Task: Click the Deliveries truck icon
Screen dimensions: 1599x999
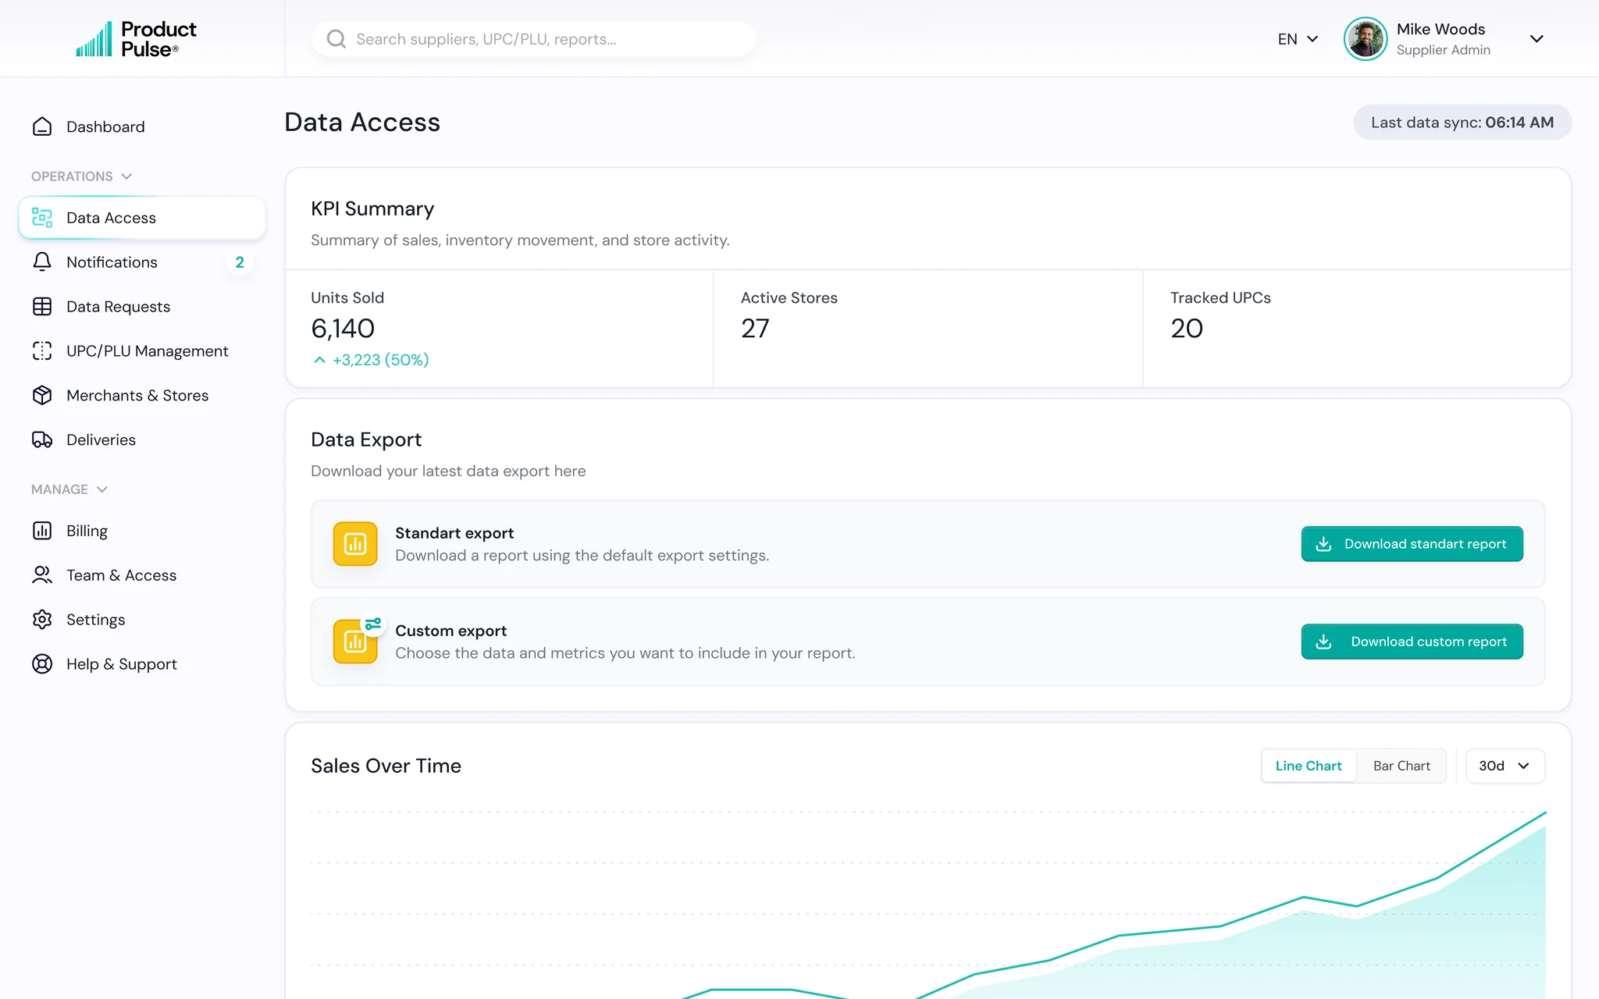Action: 42,440
